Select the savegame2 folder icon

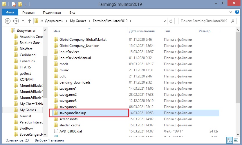coord(56,95)
